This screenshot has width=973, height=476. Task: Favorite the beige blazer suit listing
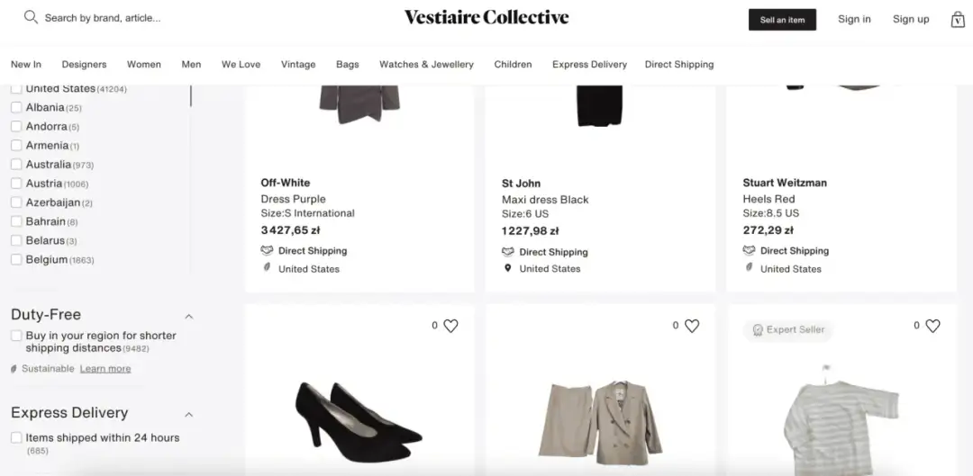tap(692, 326)
